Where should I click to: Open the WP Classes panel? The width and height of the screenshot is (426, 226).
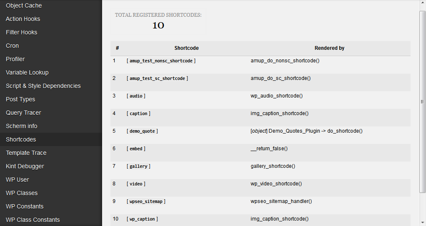coord(22,193)
